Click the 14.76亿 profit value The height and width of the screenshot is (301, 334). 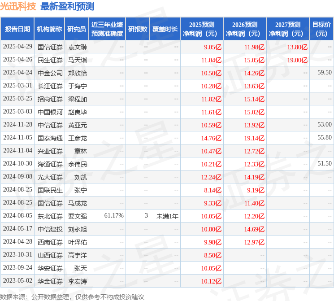[x=211, y=138]
